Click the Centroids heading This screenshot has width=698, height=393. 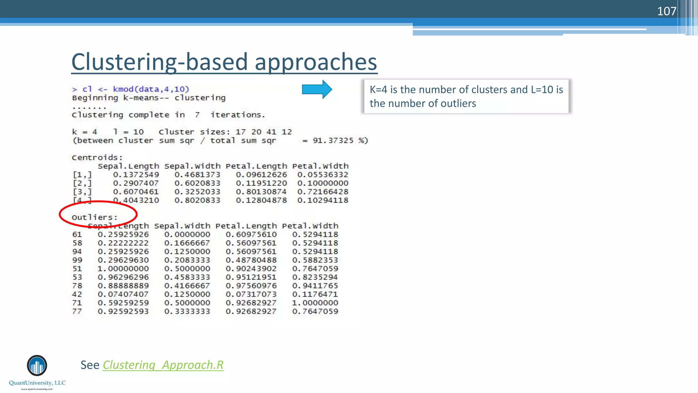tap(97, 158)
